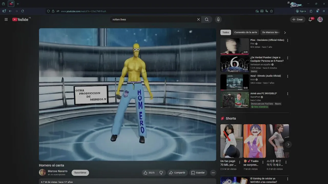Select the Todos filter chip

(226, 32)
